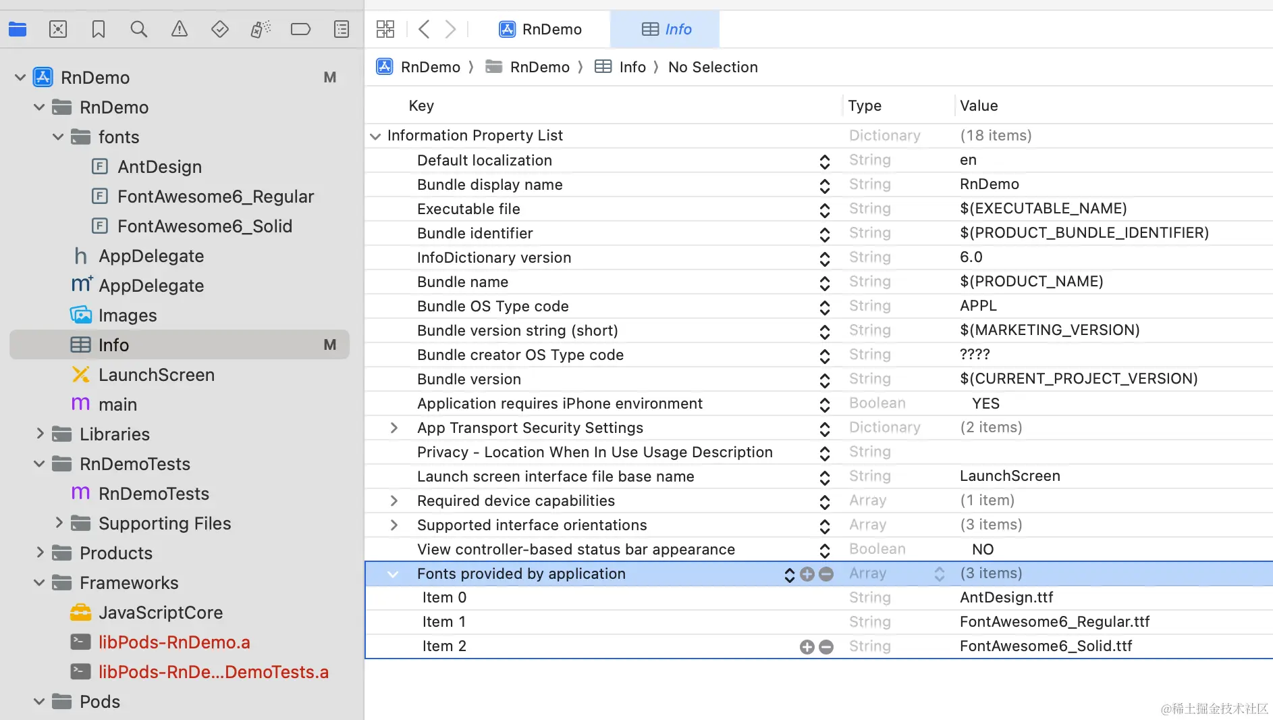Click the related items grid icon
Viewport: 1273px width, 720px height.
click(385, 29)
